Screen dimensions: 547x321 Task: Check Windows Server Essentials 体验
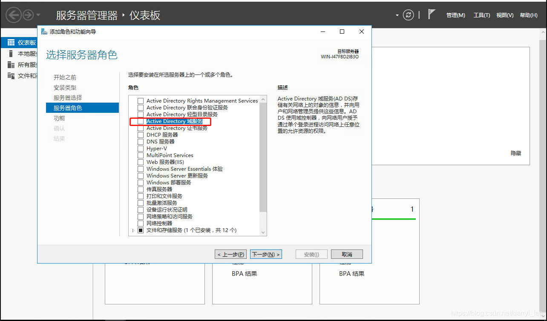[141, 169]
